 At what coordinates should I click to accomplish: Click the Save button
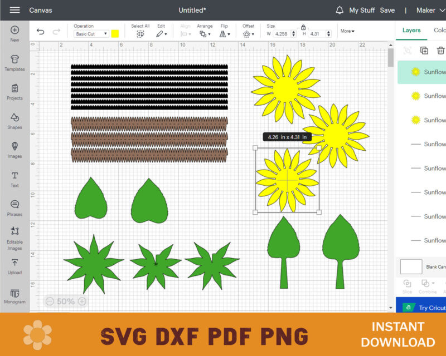387,10
